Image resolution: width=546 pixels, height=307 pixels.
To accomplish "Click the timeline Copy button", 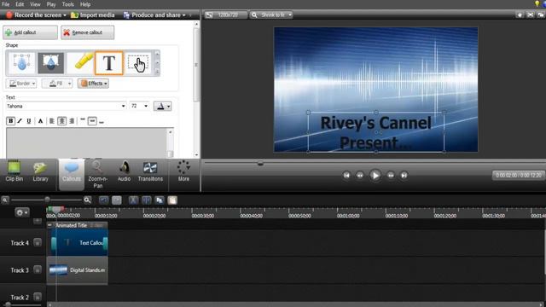I will tap(160, 200).
